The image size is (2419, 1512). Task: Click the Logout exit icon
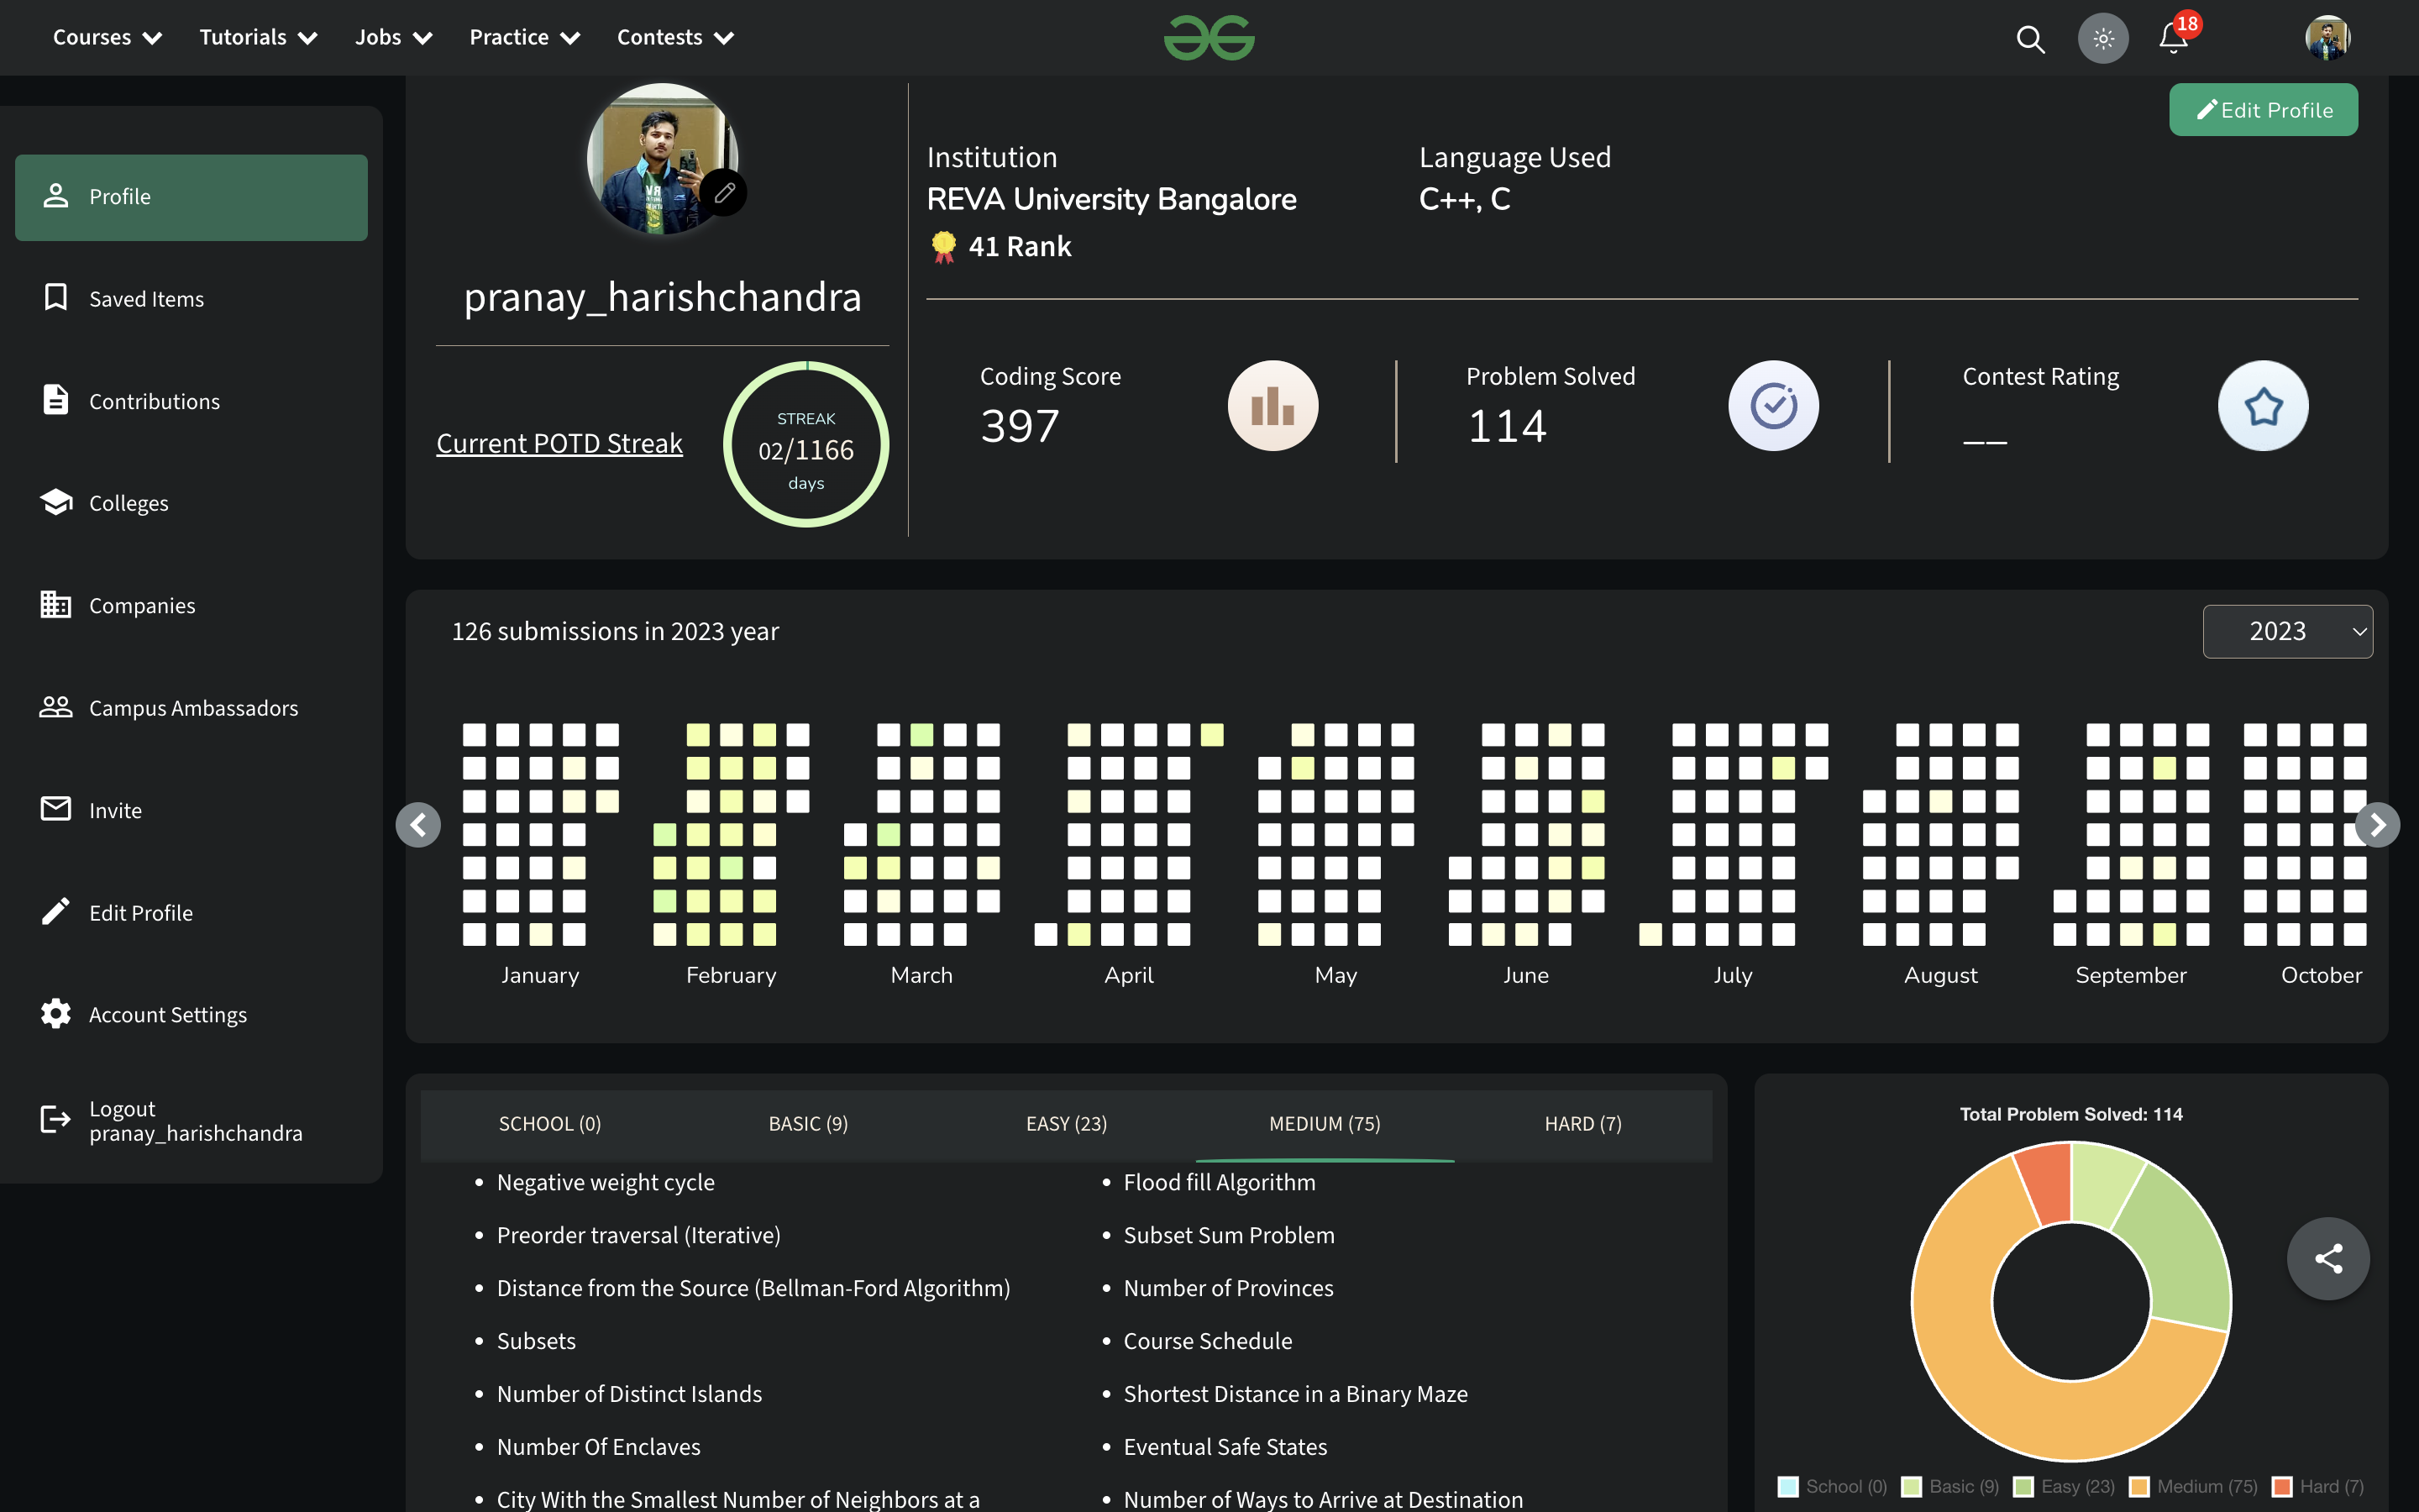click(56, 1119)
